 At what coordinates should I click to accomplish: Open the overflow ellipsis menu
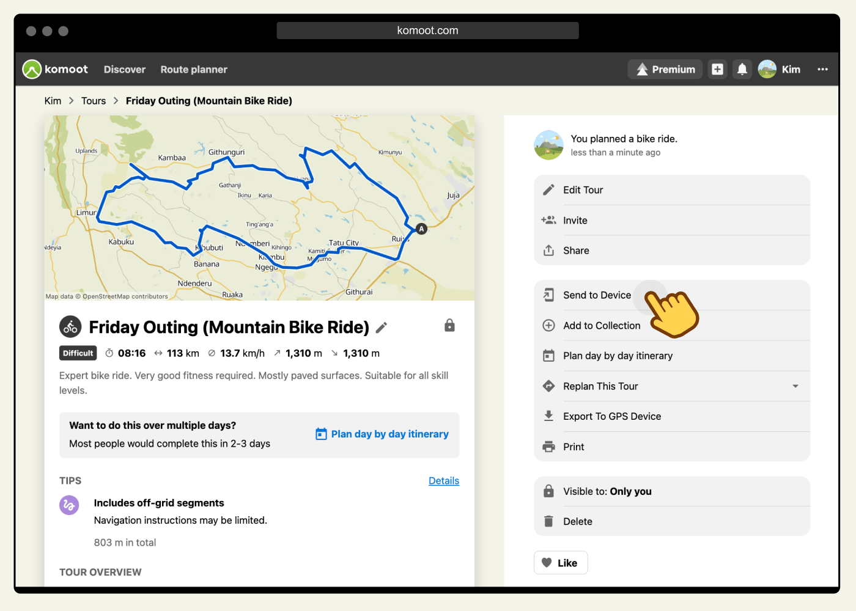click(823, 69)
